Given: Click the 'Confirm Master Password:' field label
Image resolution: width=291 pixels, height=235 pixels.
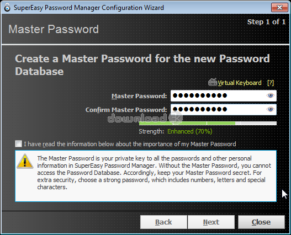Looking at the screenshot, I should point(126,110).
